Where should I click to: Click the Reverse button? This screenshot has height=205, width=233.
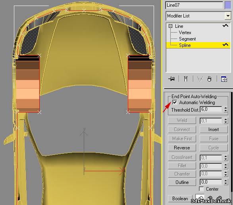[x=182, y=147]
